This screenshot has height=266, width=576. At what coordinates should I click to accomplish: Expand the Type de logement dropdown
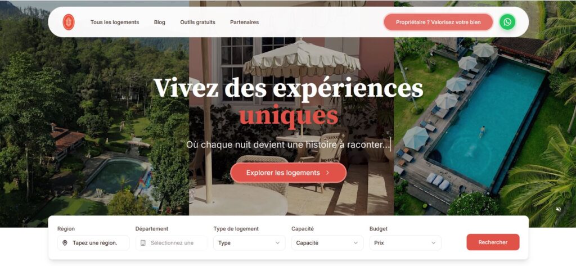point(249,243)
